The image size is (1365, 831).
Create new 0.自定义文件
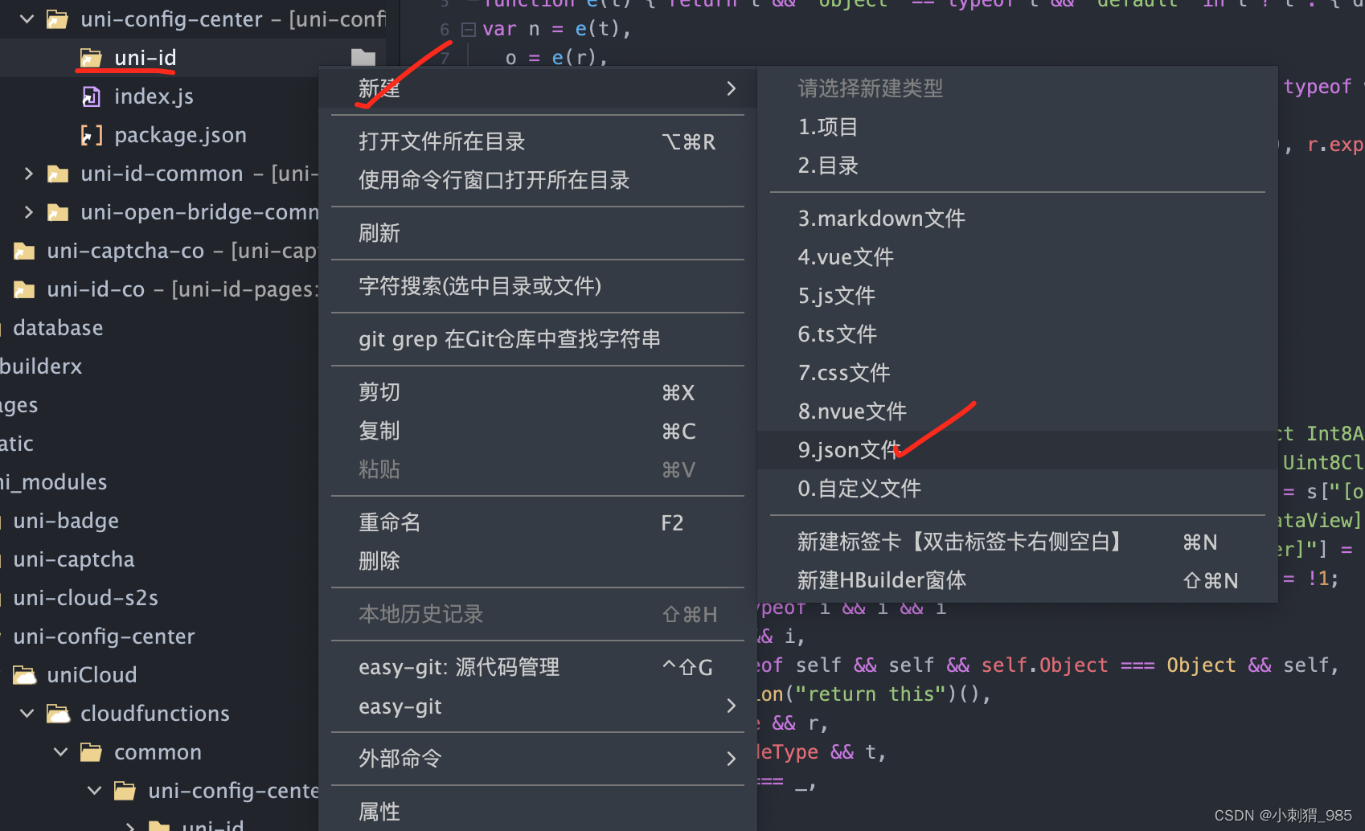point(1018,489)
